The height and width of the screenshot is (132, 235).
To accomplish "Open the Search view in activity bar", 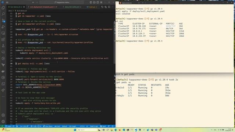I will [x=3, y=14].
